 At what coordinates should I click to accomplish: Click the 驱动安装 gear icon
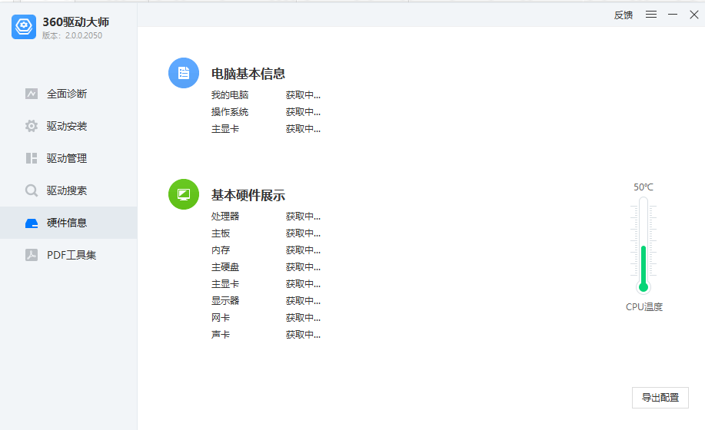click(x=32, y=126)
